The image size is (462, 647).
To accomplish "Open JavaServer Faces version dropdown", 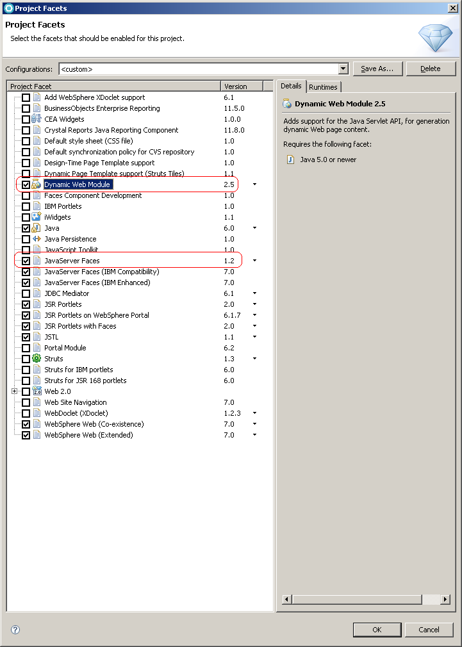I will point(255,261).
